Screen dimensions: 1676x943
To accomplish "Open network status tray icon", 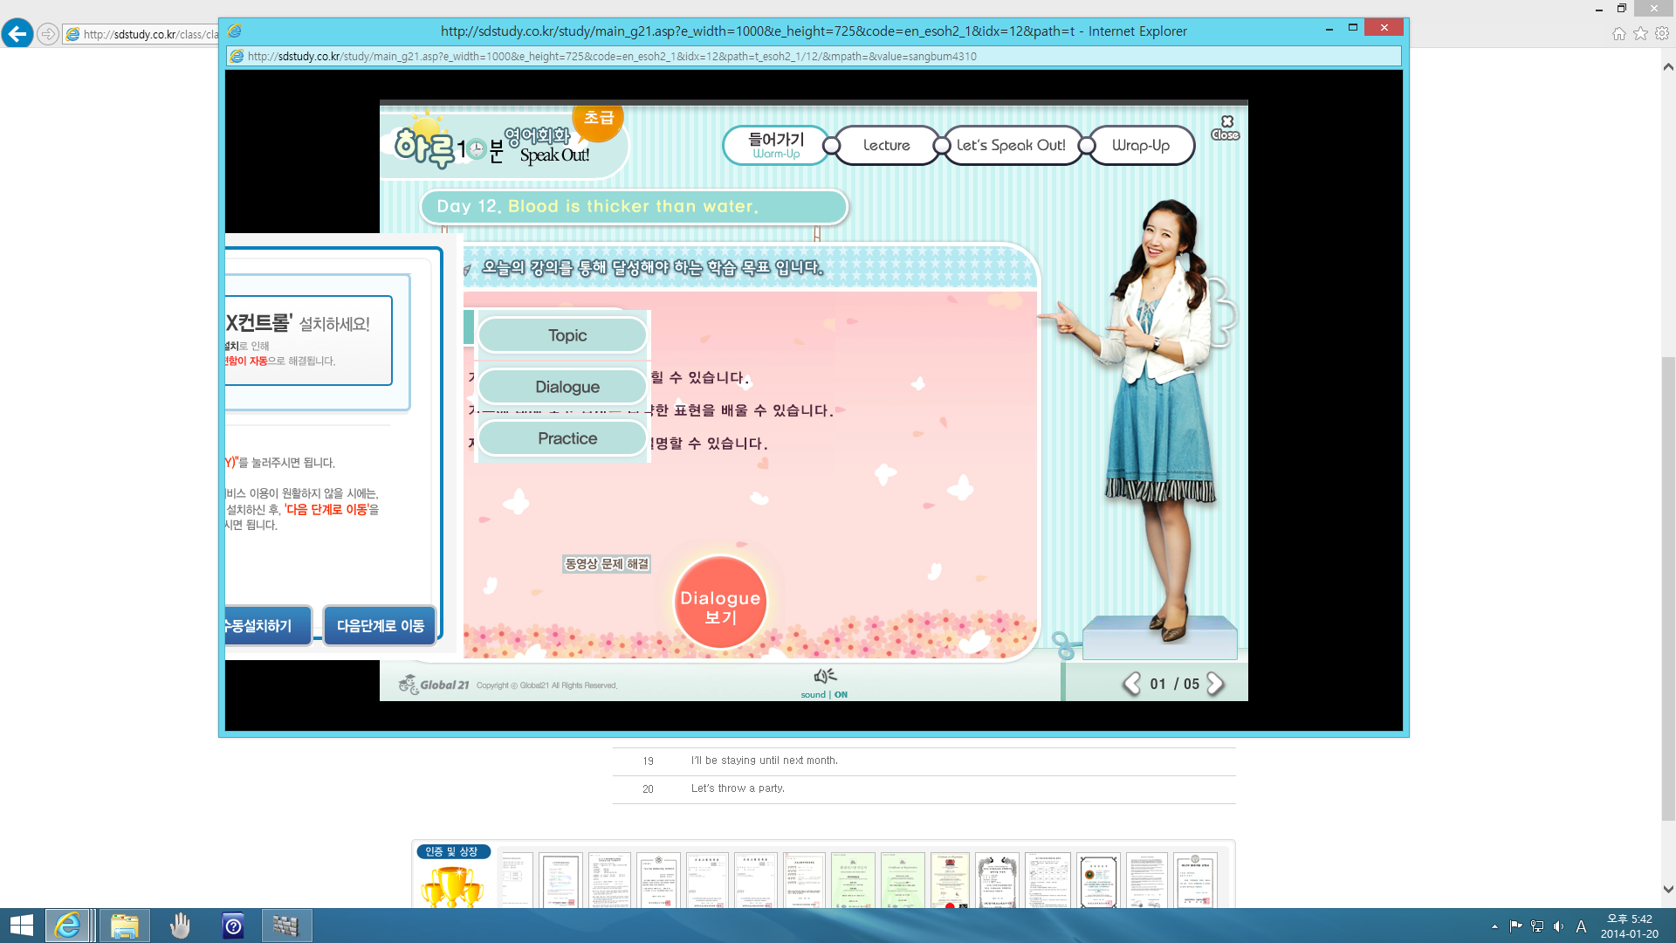I will (x=1537, y=926).
